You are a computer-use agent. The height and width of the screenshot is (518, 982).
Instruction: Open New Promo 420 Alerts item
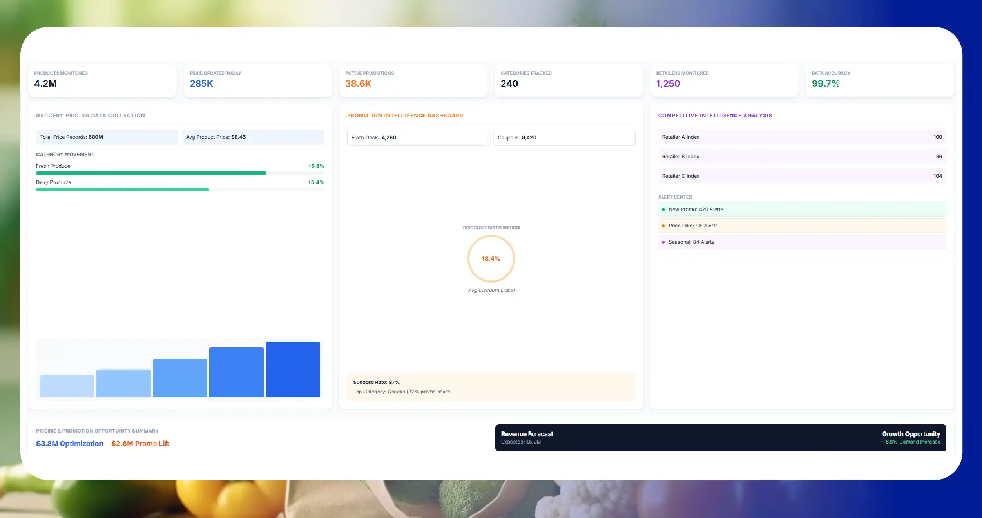[x=802, y=209]
